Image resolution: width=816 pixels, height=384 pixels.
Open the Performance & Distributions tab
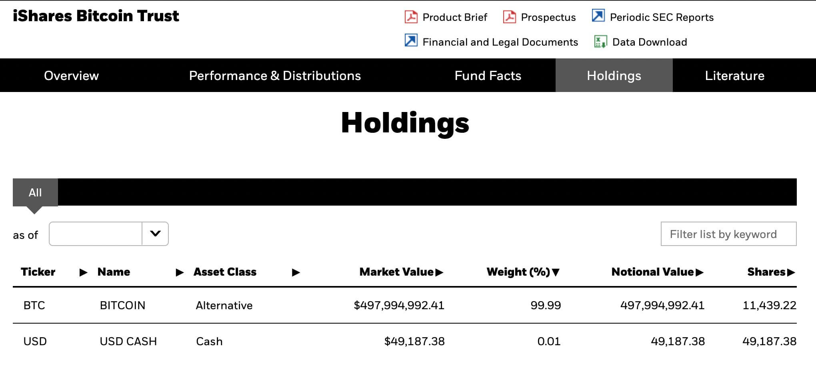coord(275,75)
